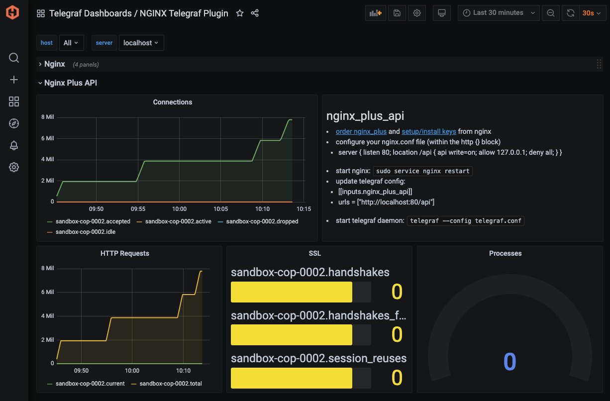This screenshot has width=610, height=401.
Task: Click the handshakes_f… yellow bar gauge
Action: (292, 335)
